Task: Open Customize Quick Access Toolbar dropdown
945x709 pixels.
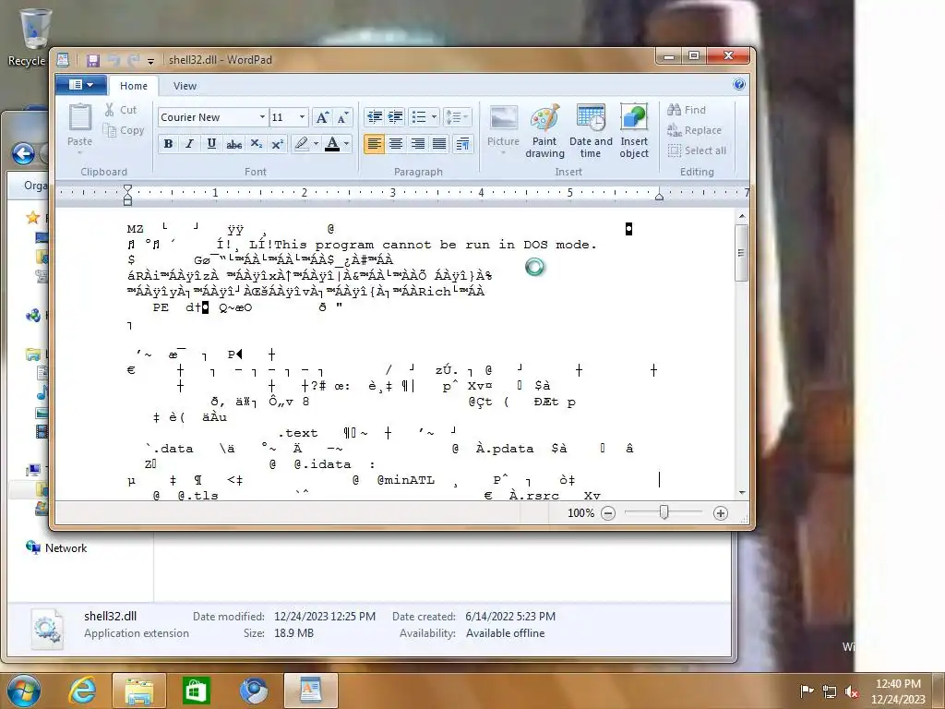Action: (150, 61)
